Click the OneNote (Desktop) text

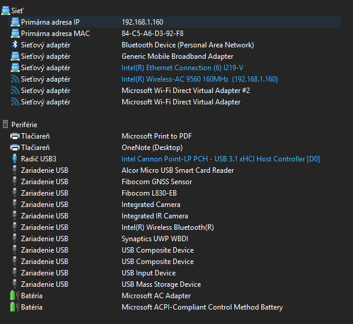(x=152, y=148)
